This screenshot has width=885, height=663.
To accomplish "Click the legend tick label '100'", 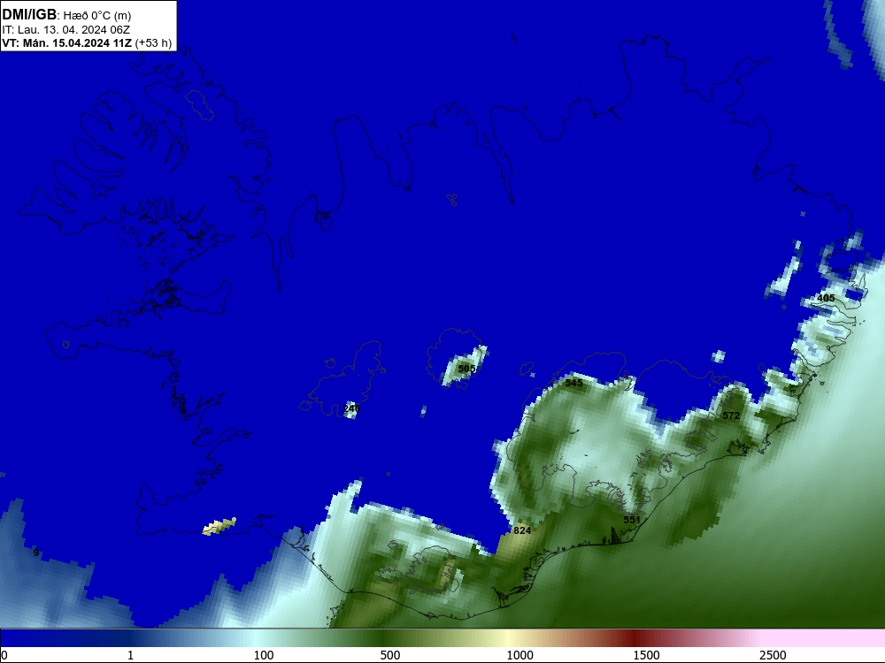I will [264, 655].
